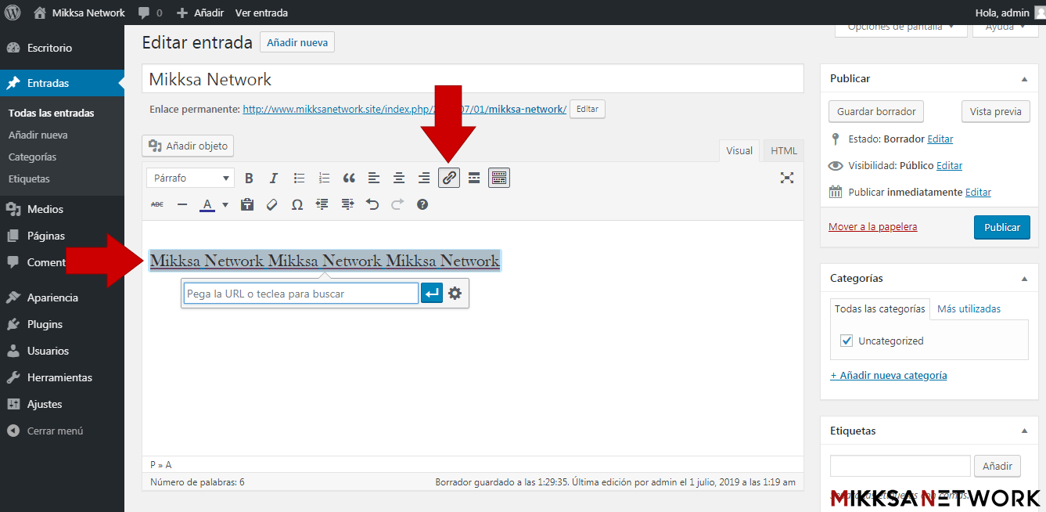Expand the text color dropdown arrow
Viewport: 1046px width, 512px height.
click(x=225, y=205)
